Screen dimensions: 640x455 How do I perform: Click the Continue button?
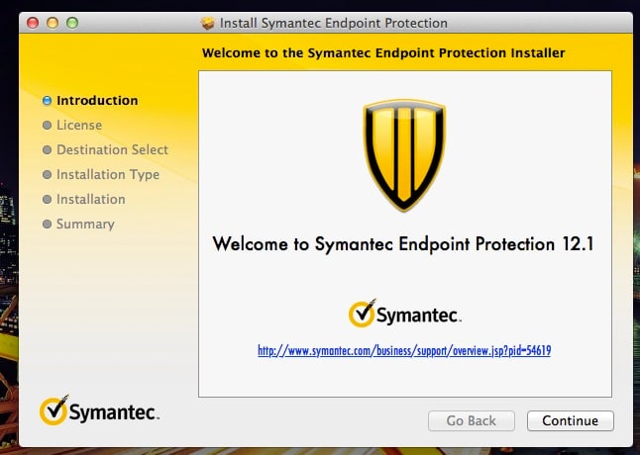pos(571,420)
